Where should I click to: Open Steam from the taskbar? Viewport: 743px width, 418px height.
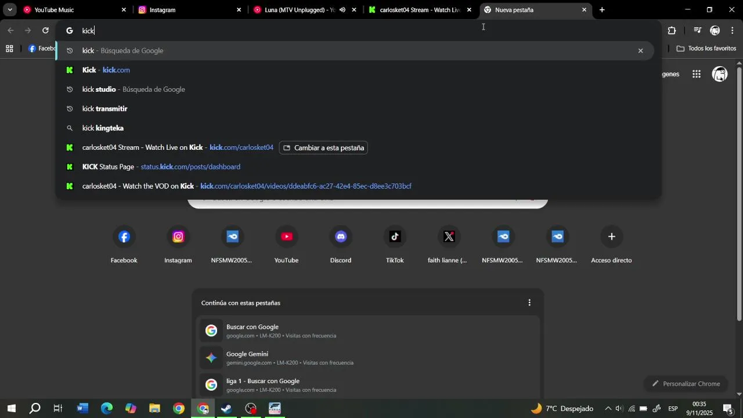coord(226,409)
